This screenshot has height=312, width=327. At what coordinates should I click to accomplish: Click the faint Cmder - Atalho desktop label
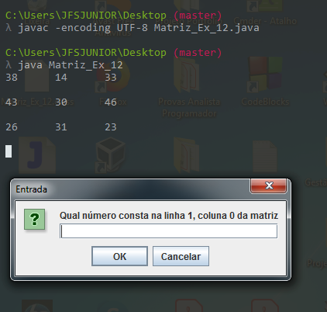coord(265,21)
